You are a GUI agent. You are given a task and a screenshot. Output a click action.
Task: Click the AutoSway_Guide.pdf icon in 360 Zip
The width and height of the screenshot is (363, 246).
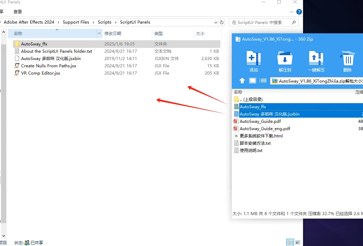[x=236, y=121]
